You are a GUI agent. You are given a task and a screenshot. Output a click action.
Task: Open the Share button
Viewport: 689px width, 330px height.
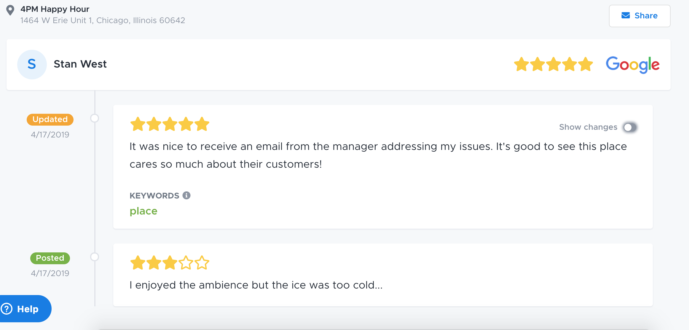pos(639,16)
